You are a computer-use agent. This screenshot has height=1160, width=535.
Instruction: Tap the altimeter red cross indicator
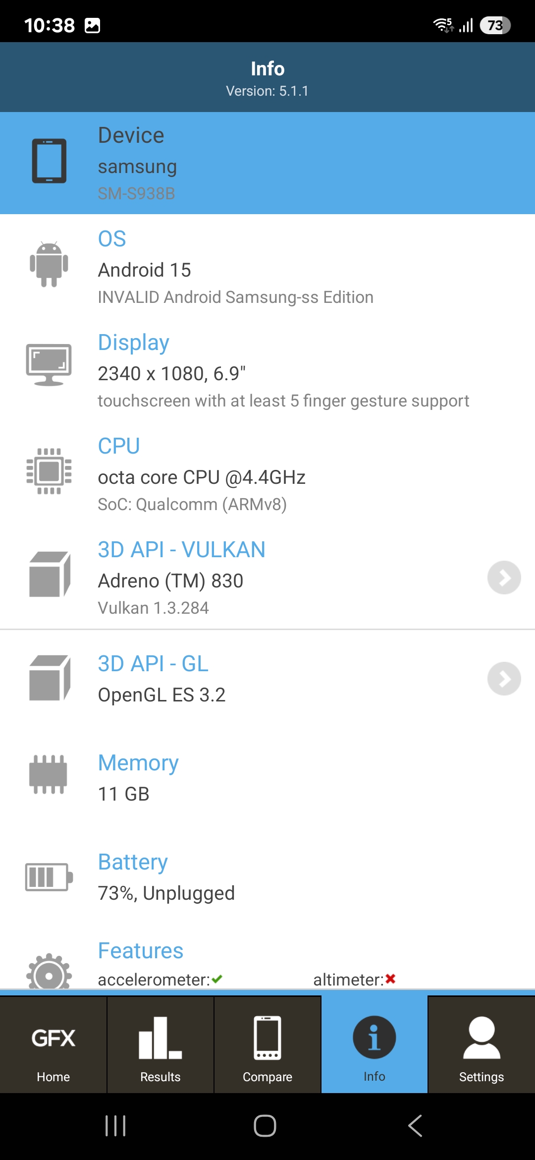pos(390,979)
